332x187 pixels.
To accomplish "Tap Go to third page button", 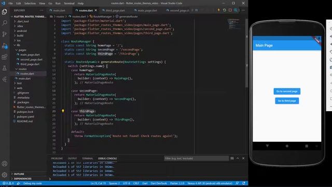I will click(x=287, y=101).
